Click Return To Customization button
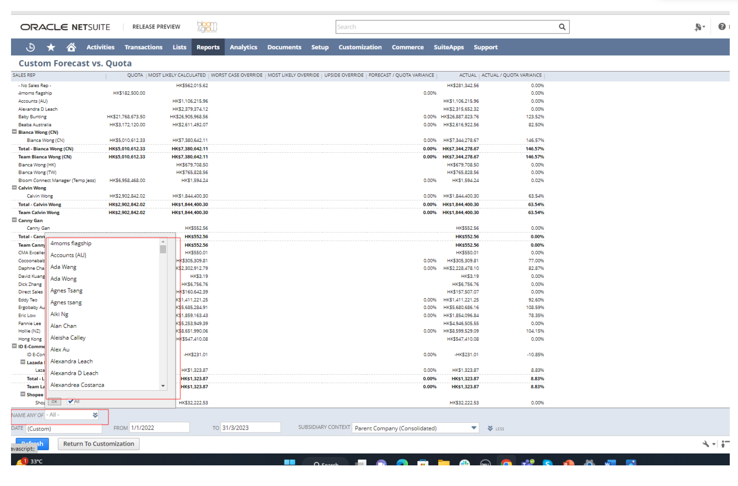738x486 pixels. click(x=99, y=444)
